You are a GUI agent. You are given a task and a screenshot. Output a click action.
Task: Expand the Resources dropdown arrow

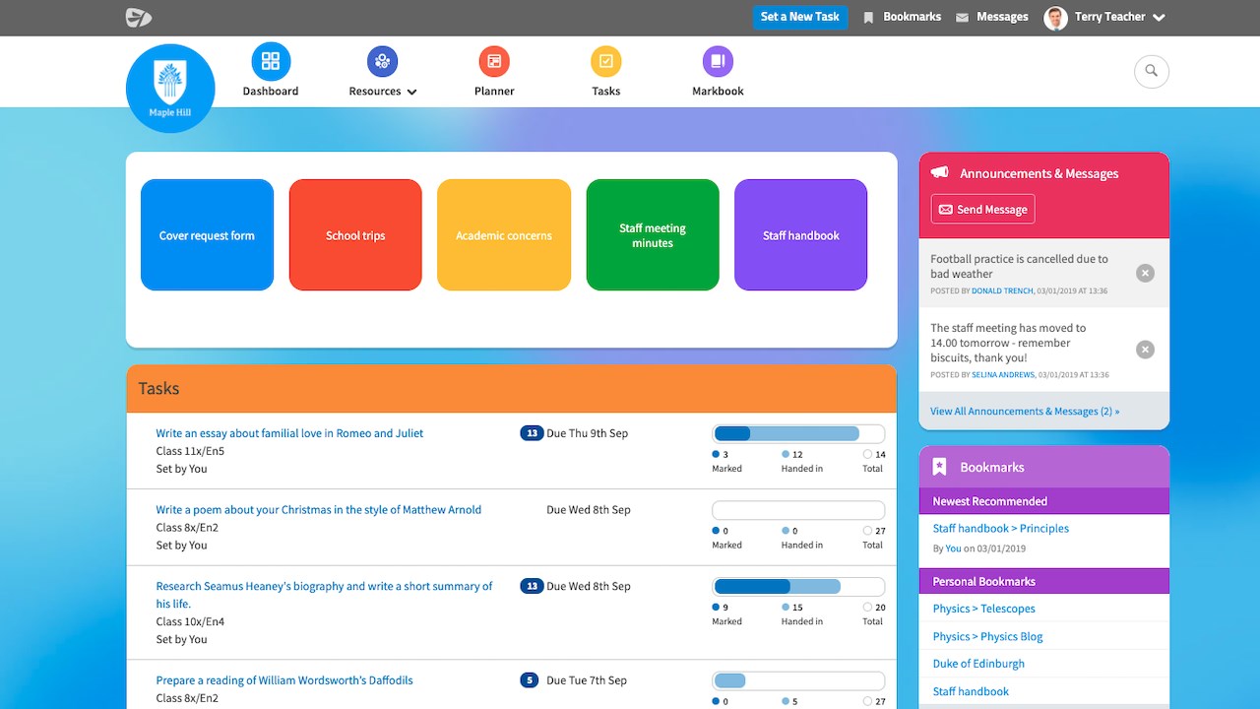[411, 92]
